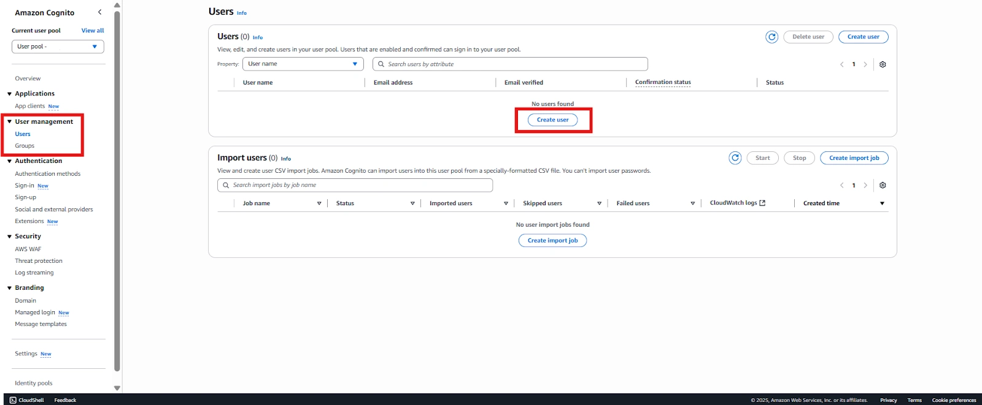Go to next Users page arrow
This screenshot has width=982, height=405.
(865, 64)
